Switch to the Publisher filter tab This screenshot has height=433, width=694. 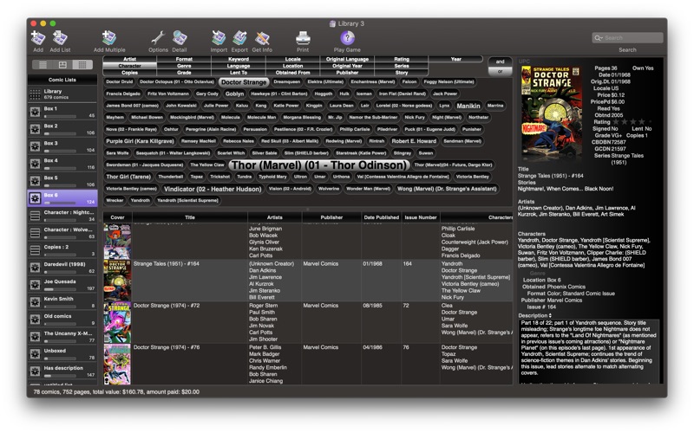pos(348,73)
